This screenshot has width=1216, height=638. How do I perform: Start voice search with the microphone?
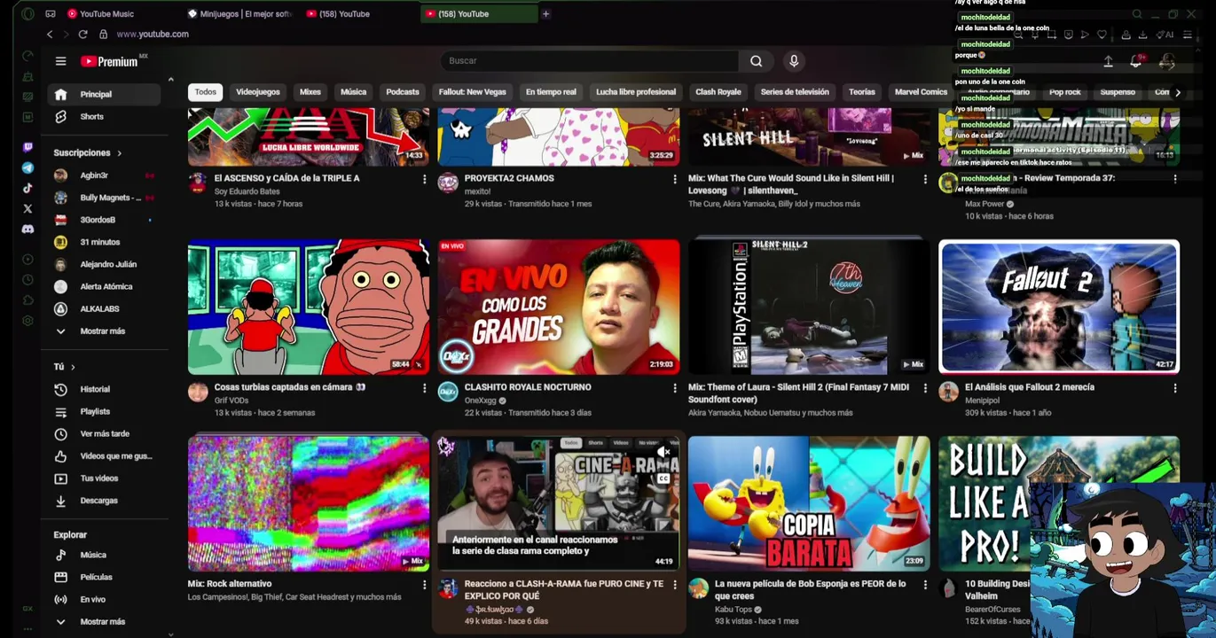click(794, 60)
